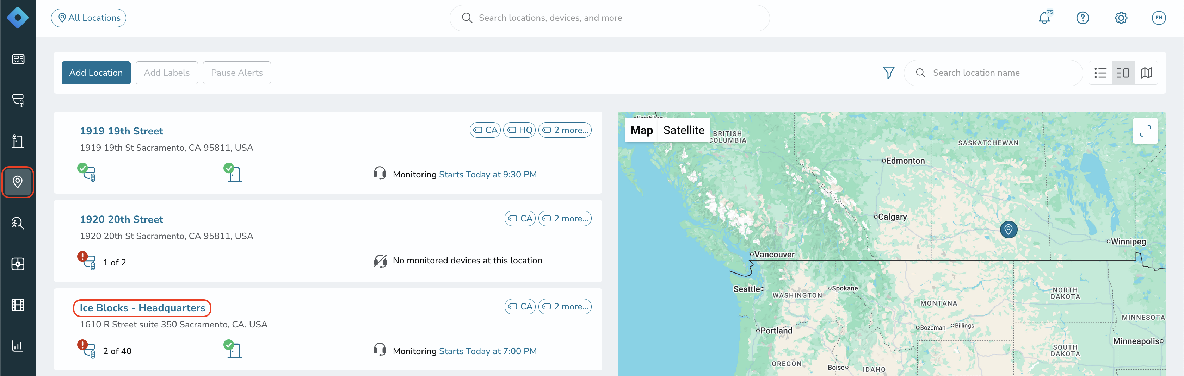Open the devices icon in sidebar

click(x=18, y=100)
